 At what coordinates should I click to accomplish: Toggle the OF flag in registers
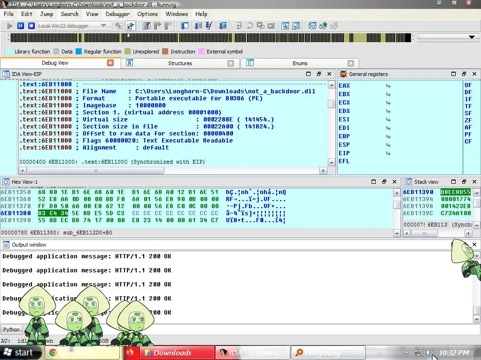point(468,85)
